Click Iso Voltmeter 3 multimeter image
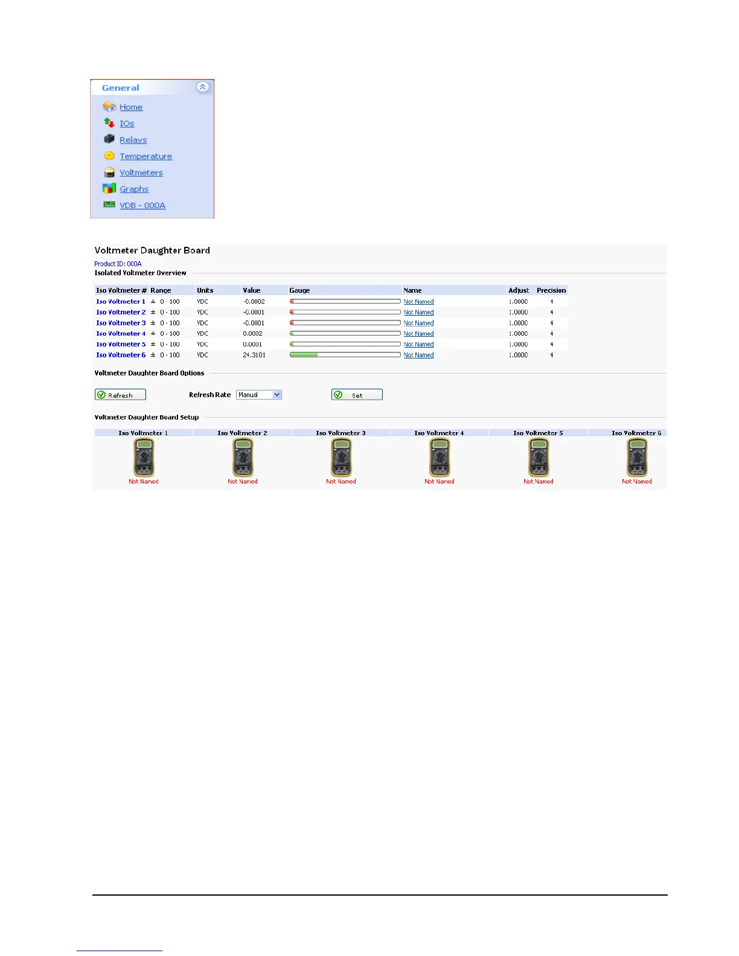Viewport: 739px width, 956px height. 341,457
